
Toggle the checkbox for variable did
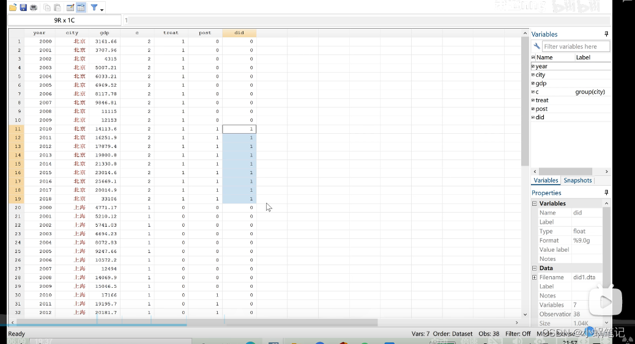(x=533, y=117)
